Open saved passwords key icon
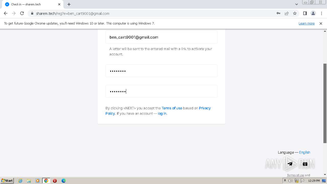The image size is (327, 184). pyautogui.click(x=278, y=13)
